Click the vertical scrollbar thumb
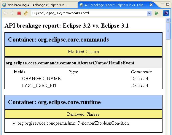The image size is (172, 135). pyautogui.click(x=168, y=31)
